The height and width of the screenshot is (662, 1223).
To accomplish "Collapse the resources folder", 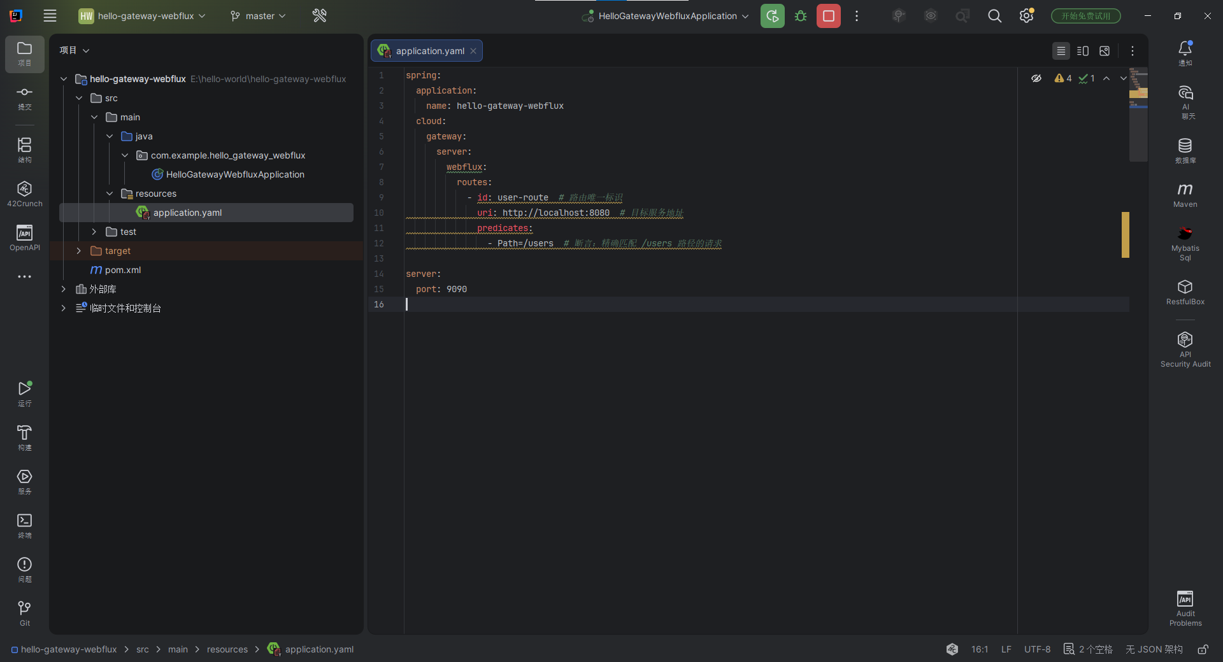I will coord(110,194).
